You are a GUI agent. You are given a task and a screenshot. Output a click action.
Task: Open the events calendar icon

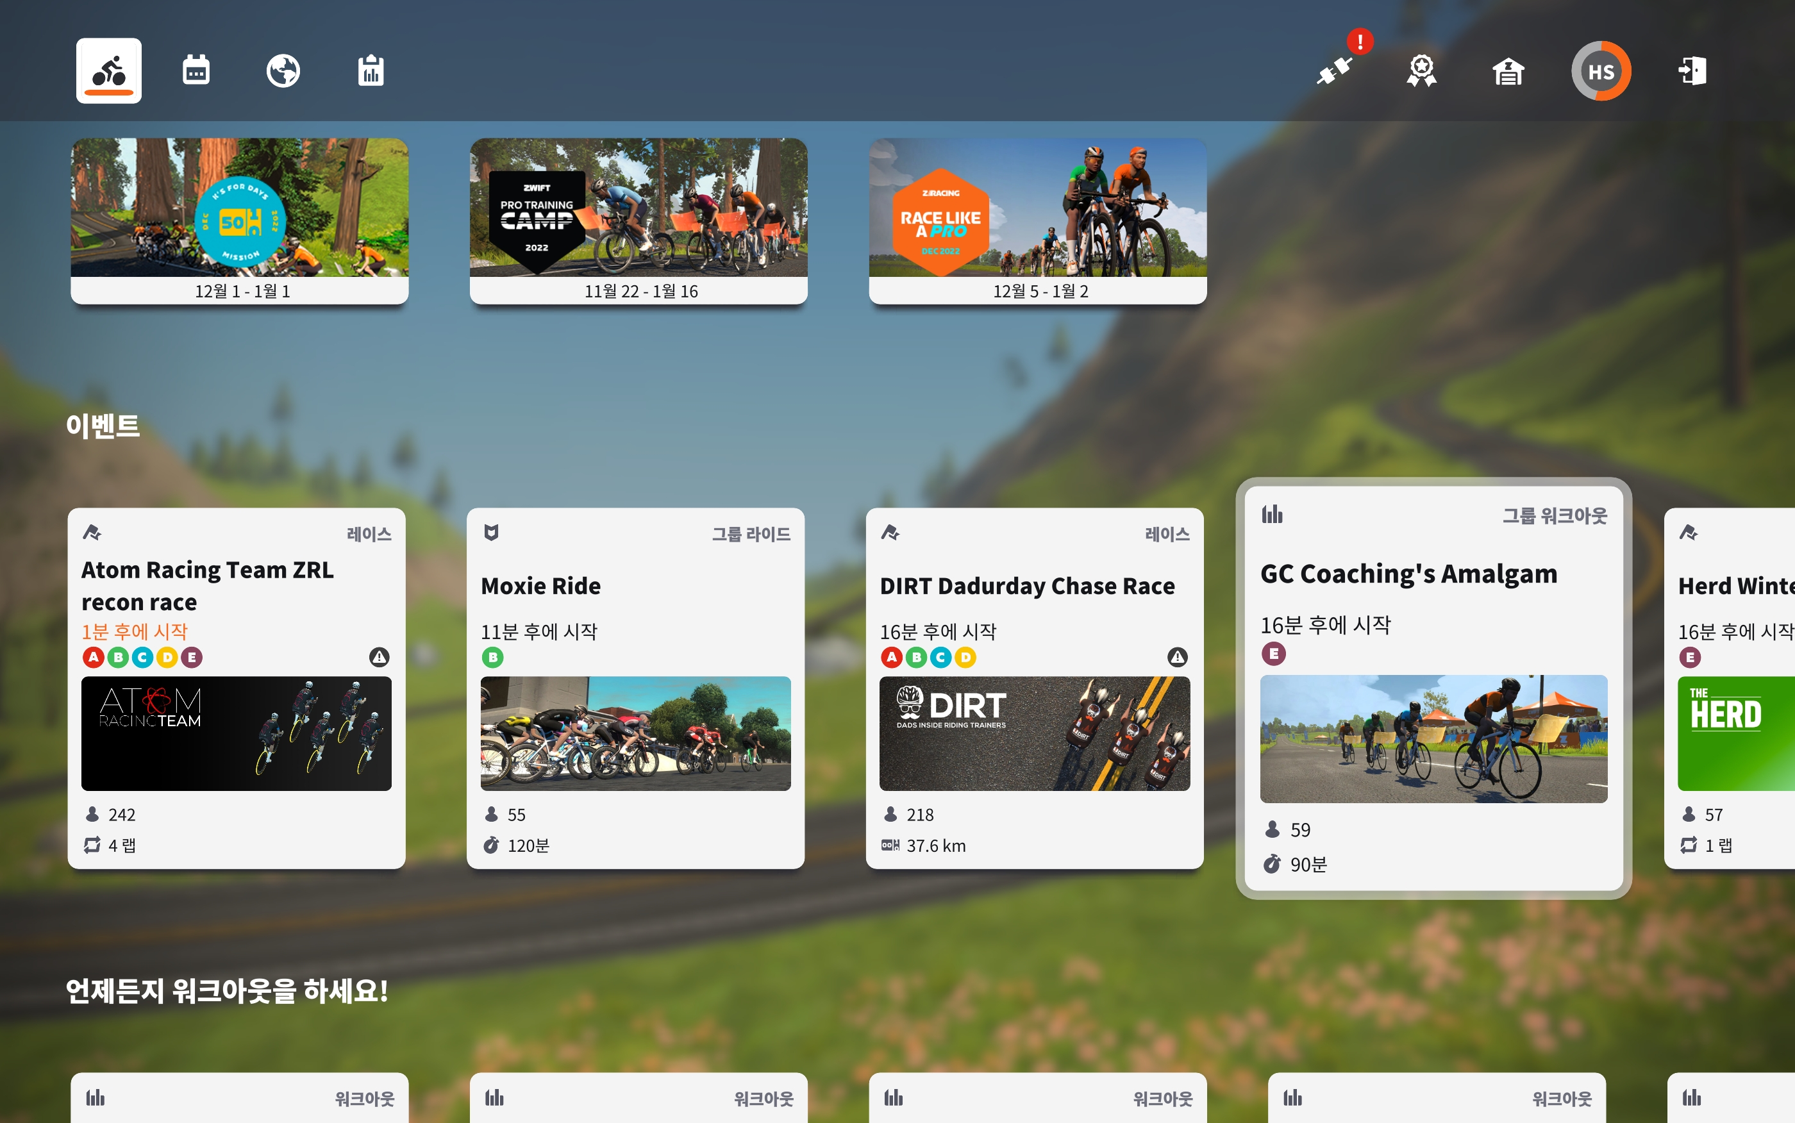pos(196,71)
